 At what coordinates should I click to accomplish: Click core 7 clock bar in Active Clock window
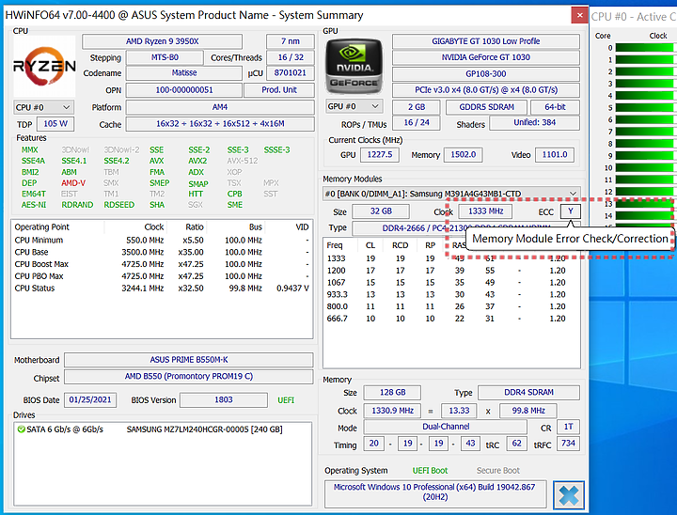pyautogui.click(x=645, y=132)
